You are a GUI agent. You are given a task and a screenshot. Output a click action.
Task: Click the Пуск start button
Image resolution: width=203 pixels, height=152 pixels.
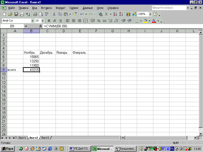8,149
